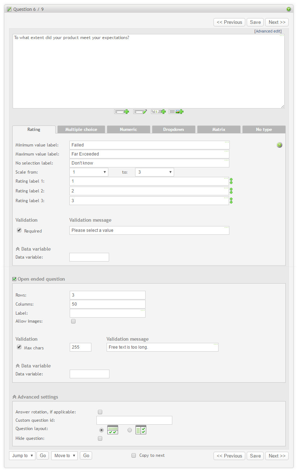Toggle the Required validation checkbox

19,230
